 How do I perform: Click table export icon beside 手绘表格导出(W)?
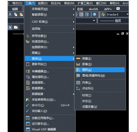28,100
